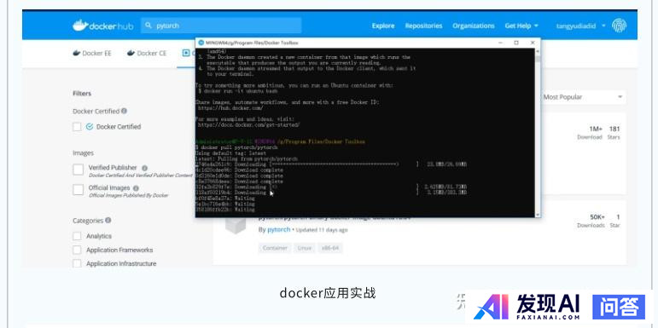Click the 1M+ Download count
The width and height of the screenshot is (658, 328).
pyautogui.click(x=596, y=129)
